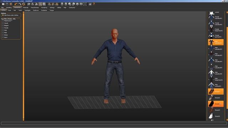Enable the Hats tag filter checkbox
Viewport: 228px width, 128px height.
point(3,30)
